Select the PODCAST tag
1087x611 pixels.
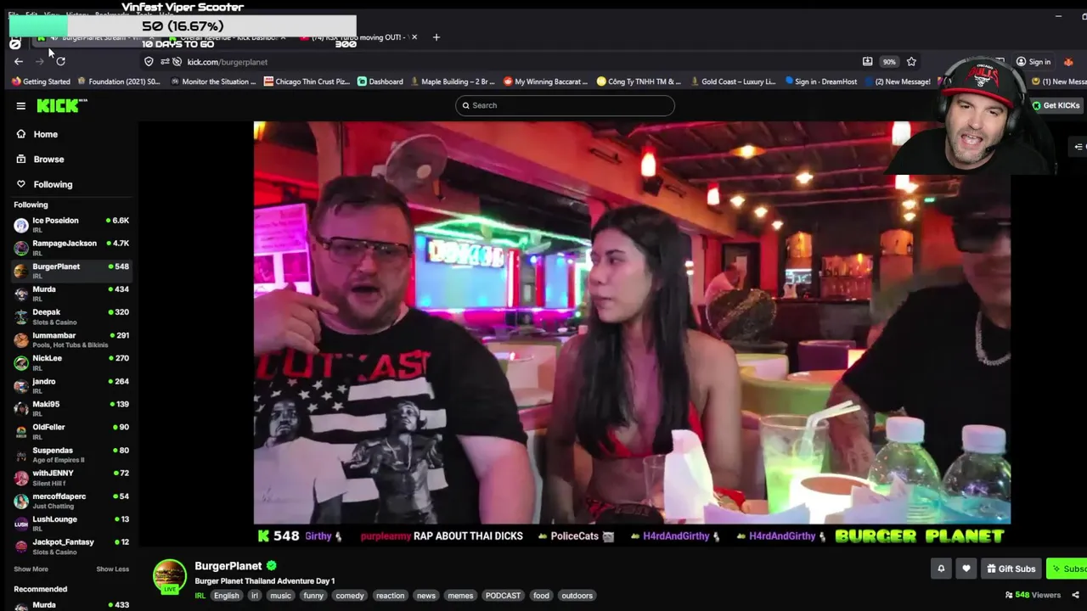[503, 596]
